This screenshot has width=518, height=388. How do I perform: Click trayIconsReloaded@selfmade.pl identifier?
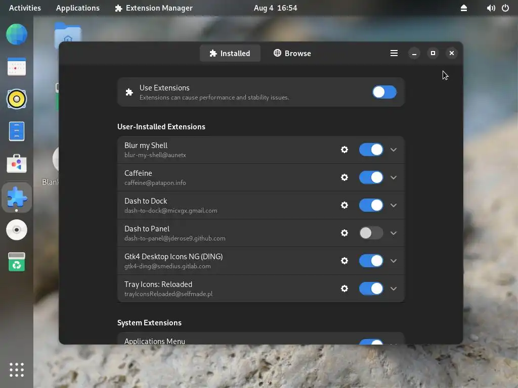click(168, 294)
